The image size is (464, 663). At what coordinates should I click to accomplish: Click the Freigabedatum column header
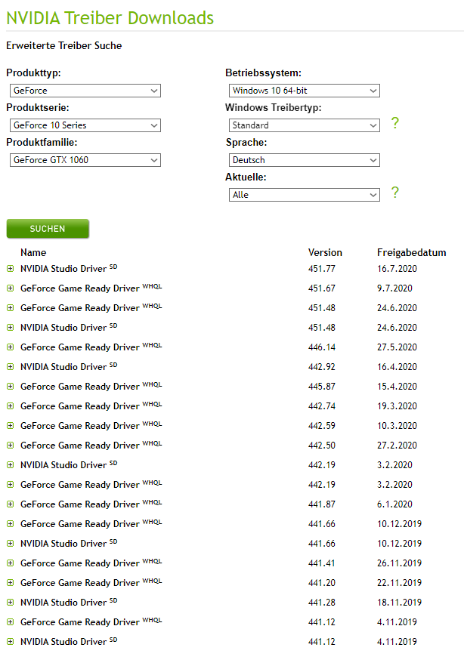pyautogui.click(x=412, y=252)
